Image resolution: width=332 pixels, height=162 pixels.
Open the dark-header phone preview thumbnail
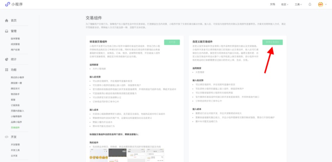(117, 155)
